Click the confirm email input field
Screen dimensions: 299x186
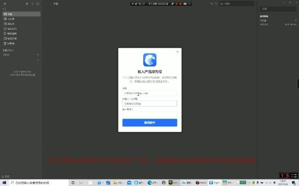149,103
